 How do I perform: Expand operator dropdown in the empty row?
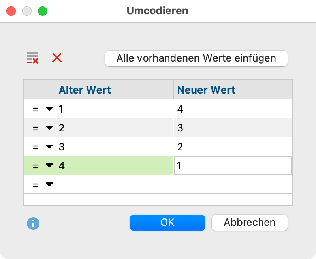[49, 184]
